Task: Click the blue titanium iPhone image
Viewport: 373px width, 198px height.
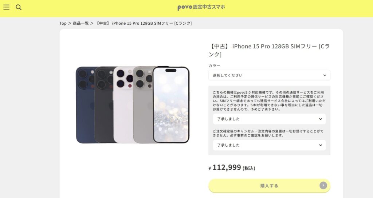Action: (86, 105)
